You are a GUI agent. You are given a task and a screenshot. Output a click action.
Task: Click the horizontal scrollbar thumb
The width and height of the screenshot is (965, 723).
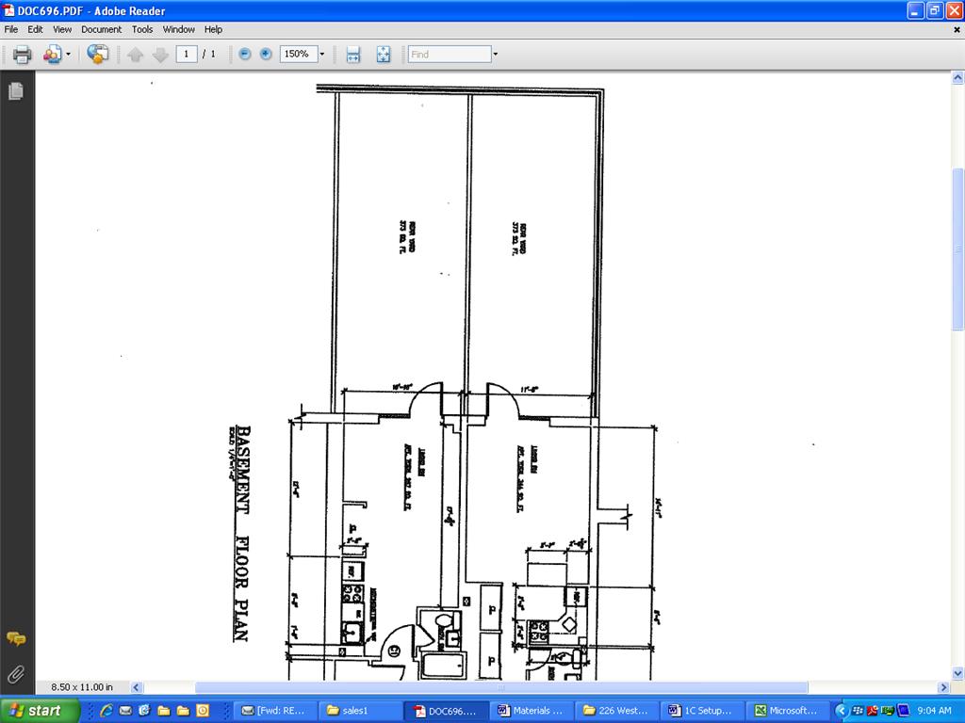click(499, 688)
